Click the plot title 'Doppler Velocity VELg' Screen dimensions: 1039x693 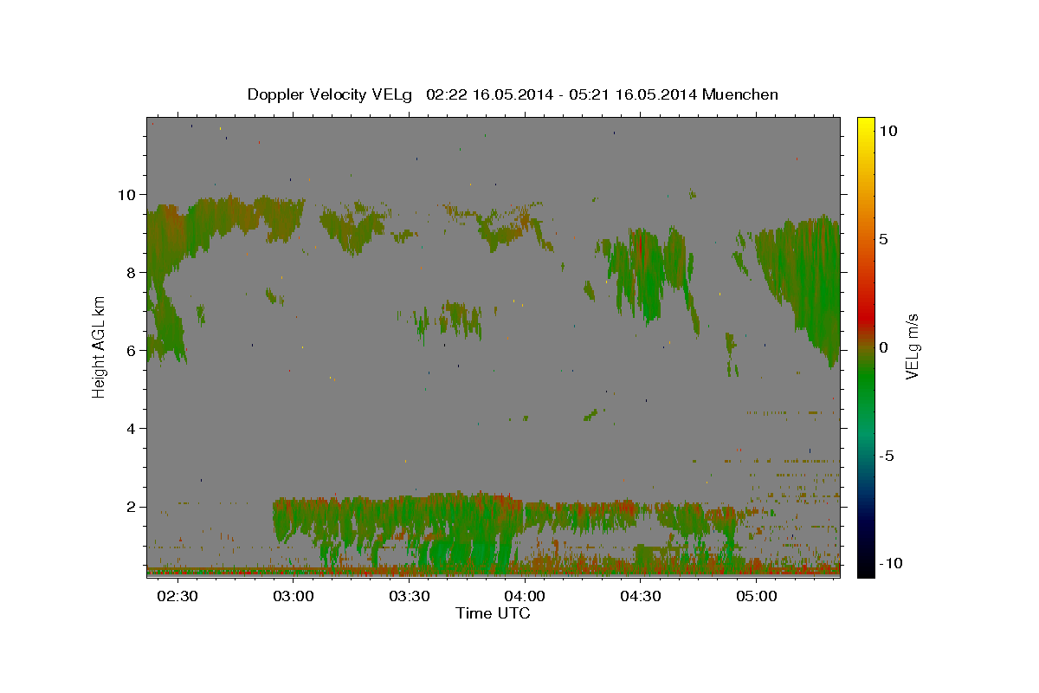(x=331, y=94)
